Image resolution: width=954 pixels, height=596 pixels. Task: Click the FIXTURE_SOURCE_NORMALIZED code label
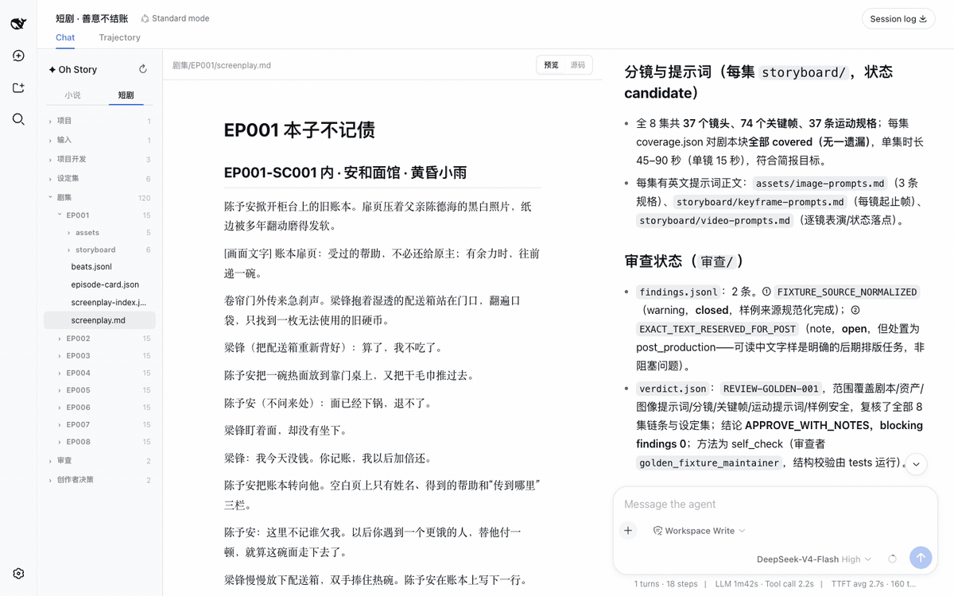coord(847,292)
